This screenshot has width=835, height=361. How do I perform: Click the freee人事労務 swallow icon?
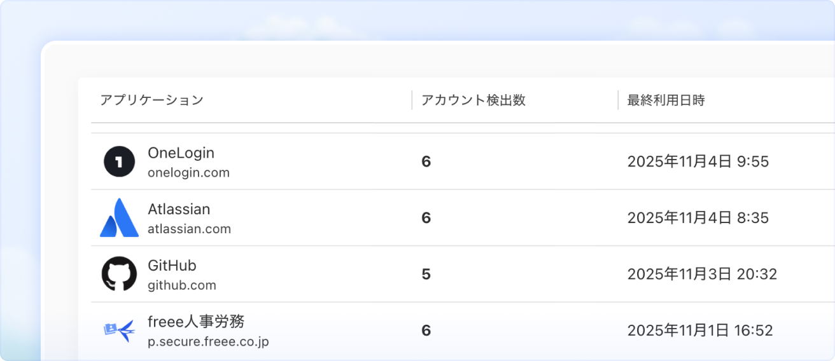[119, 330]
